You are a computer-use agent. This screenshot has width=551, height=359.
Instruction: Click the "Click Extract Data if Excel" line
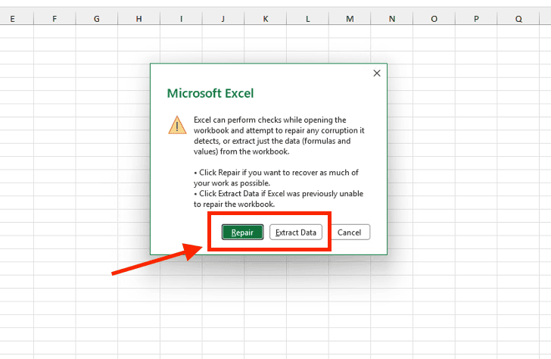279,194
